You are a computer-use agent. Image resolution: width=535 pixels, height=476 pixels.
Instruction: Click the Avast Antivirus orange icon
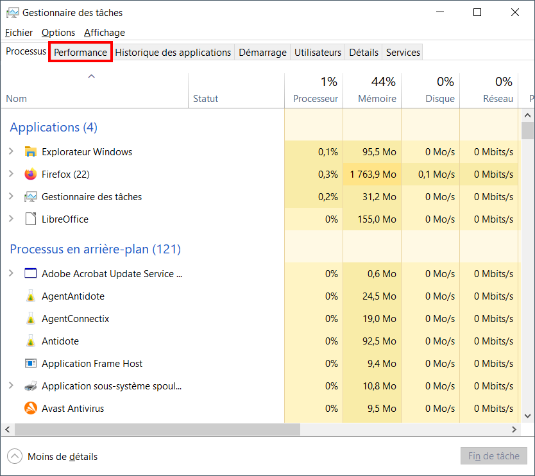[x=31, y=408]
